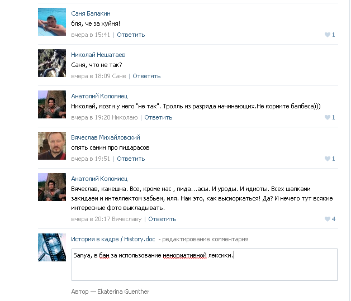Open История в кадре / History.doc link
Viewport: 351px width, 301px height.
point(113,239)
